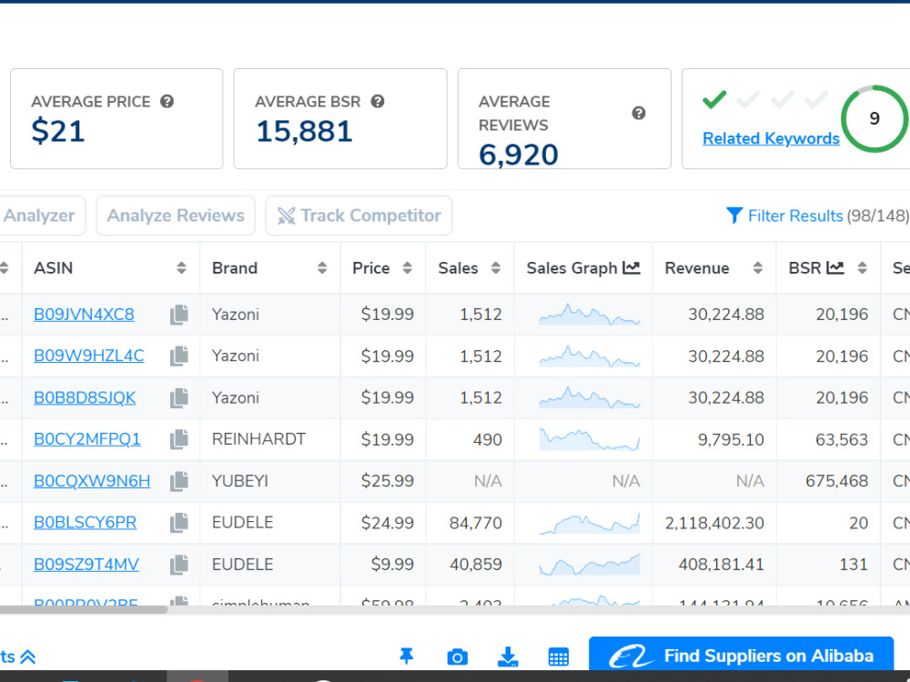
Task: Open Average Price help tooltip icon
Action: (167, 102)
